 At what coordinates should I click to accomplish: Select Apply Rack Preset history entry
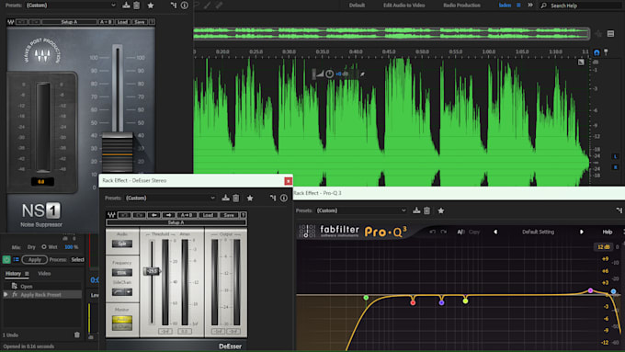[42, 295]
